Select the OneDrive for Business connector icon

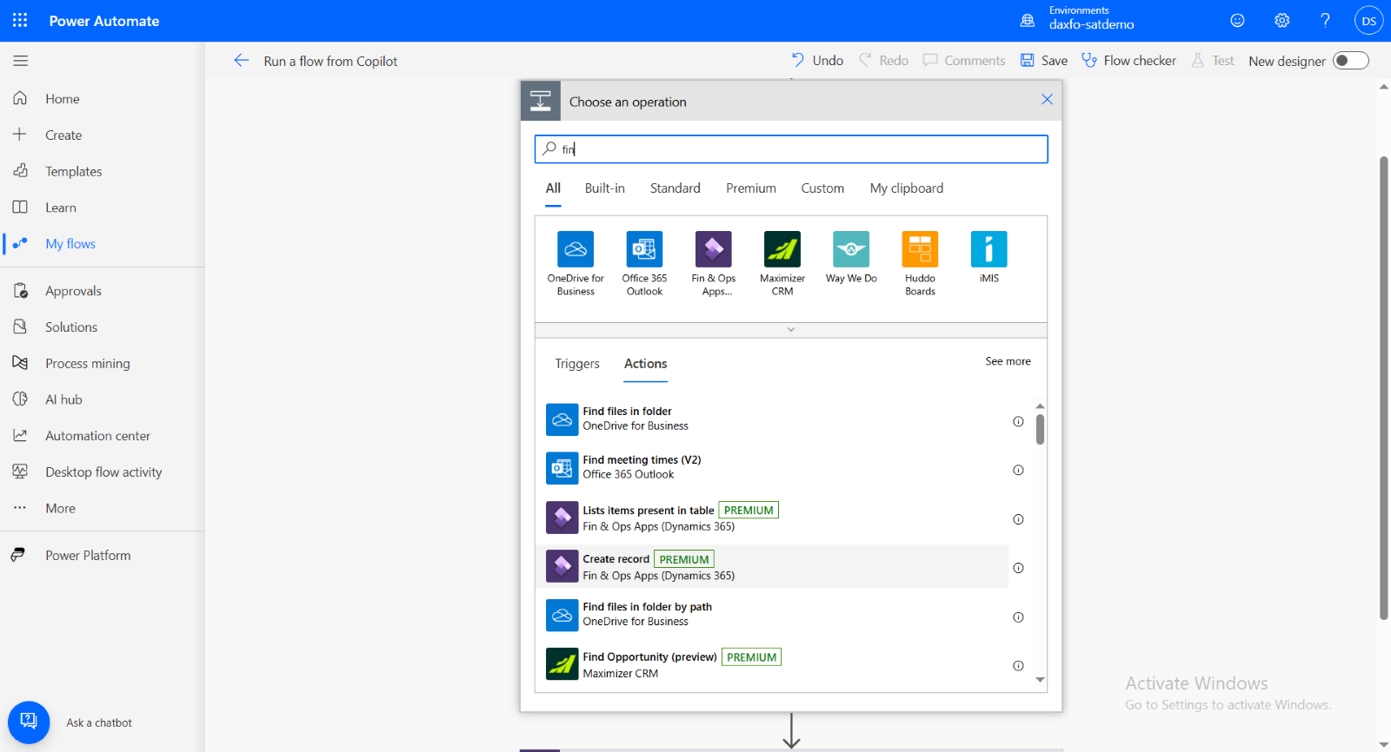575,249
